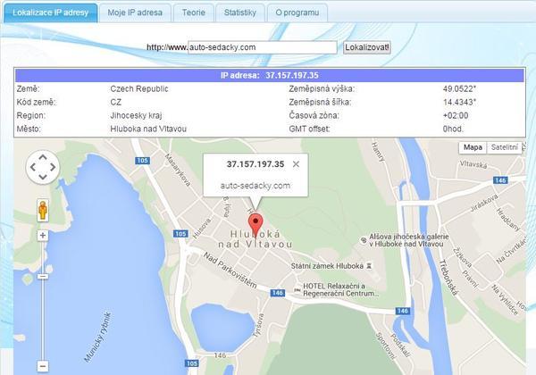Zoom in using the plus button
536x375 pixels.
point(43,236)
